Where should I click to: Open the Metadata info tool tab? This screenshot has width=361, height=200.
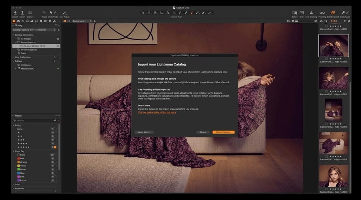(45, 21)
